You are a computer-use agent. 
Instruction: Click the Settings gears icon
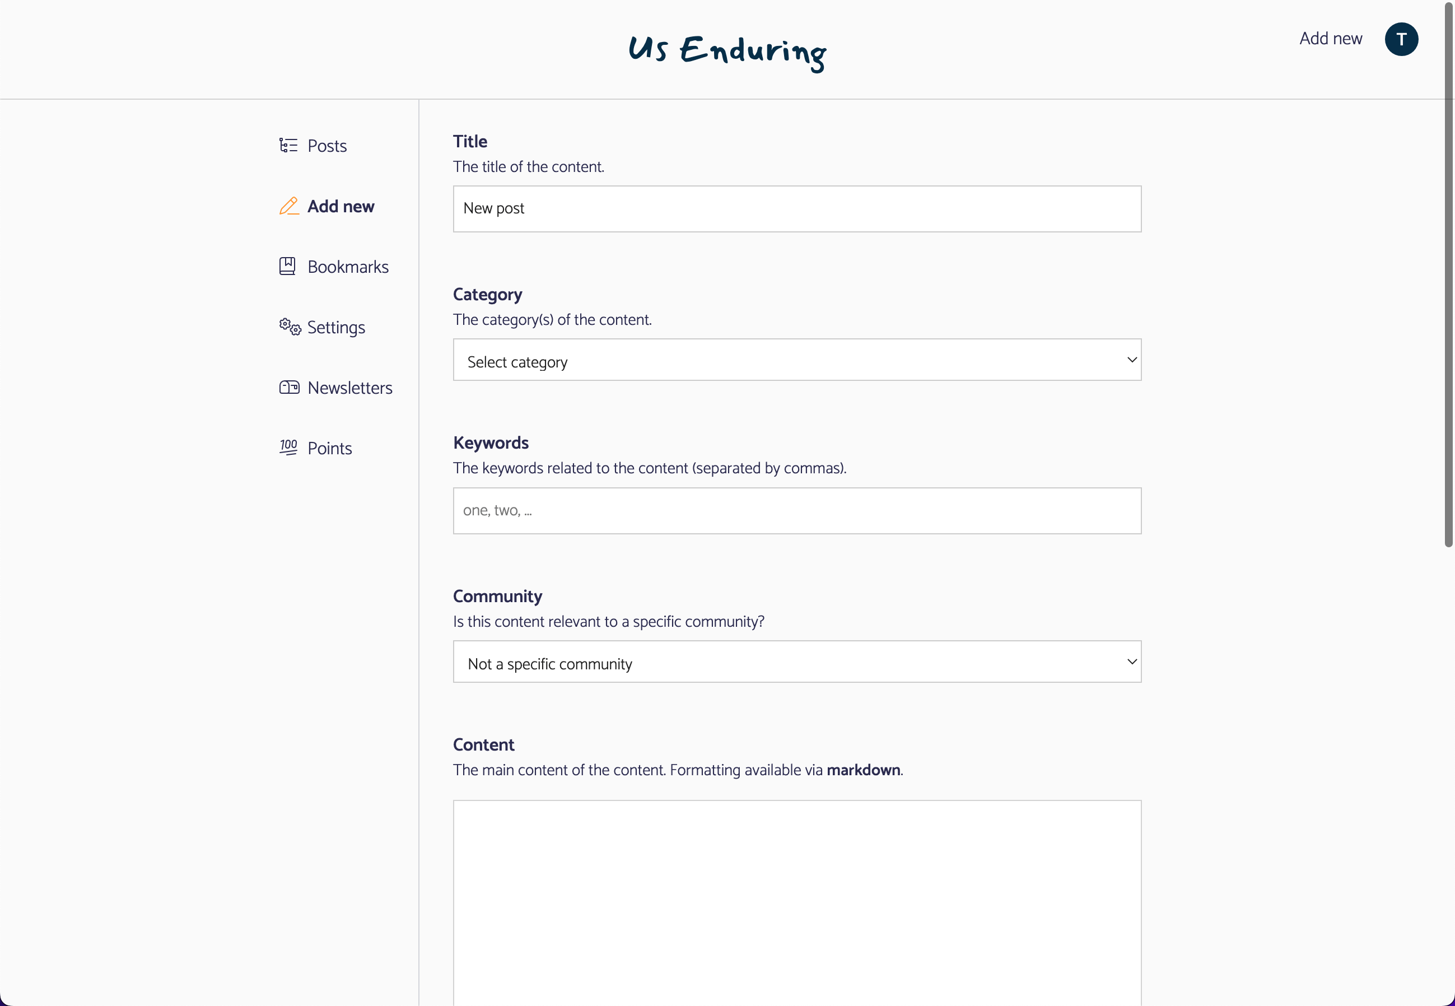[x=290, y=327]
